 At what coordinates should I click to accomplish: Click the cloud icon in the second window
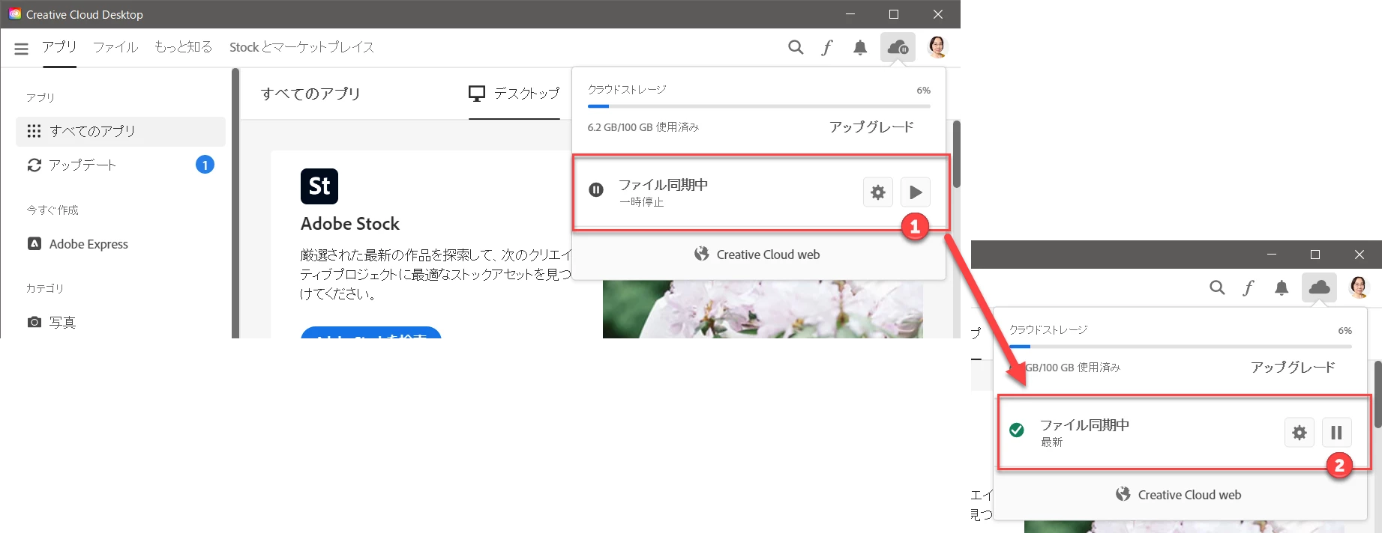(1319, 287)
